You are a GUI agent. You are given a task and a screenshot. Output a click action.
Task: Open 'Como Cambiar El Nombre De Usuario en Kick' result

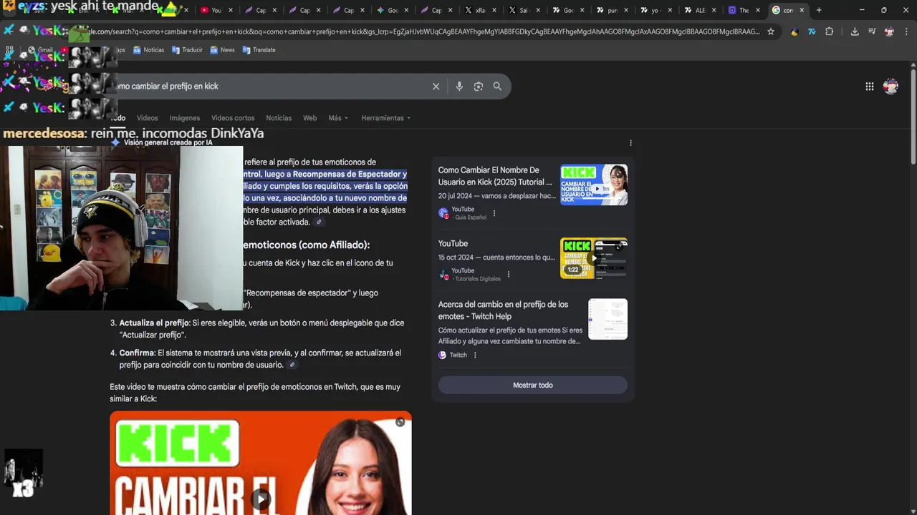[x=495, y=176]
